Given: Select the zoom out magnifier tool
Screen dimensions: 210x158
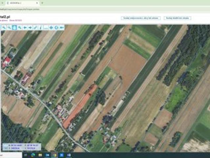Looking at the screenshot, I should point(9,28).
